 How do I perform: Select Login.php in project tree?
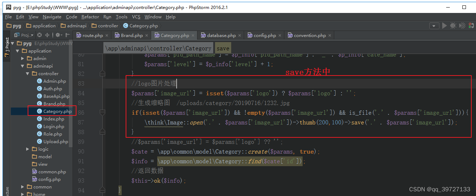click(50, 126)
